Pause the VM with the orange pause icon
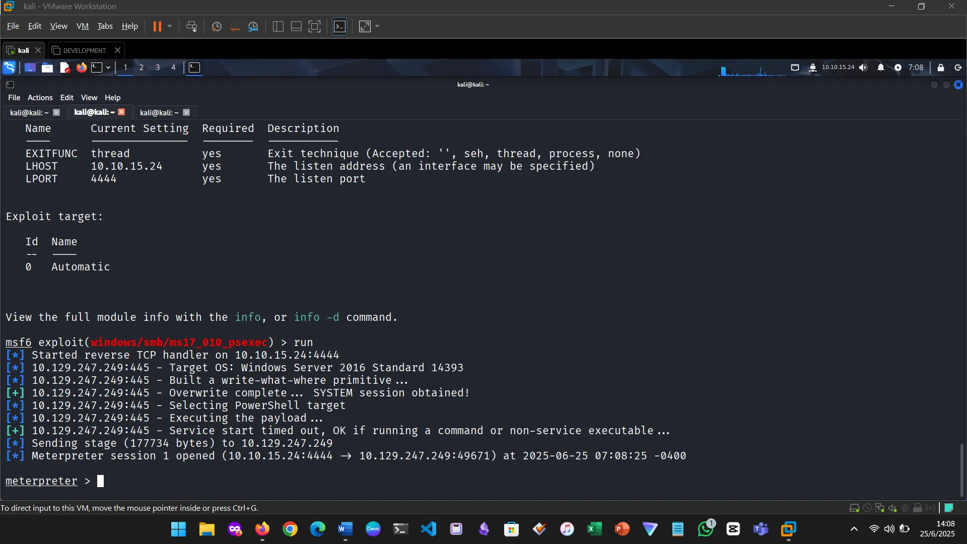Image resolution: width=967 pixels, height=544 pixels. (x=157, y=26)
